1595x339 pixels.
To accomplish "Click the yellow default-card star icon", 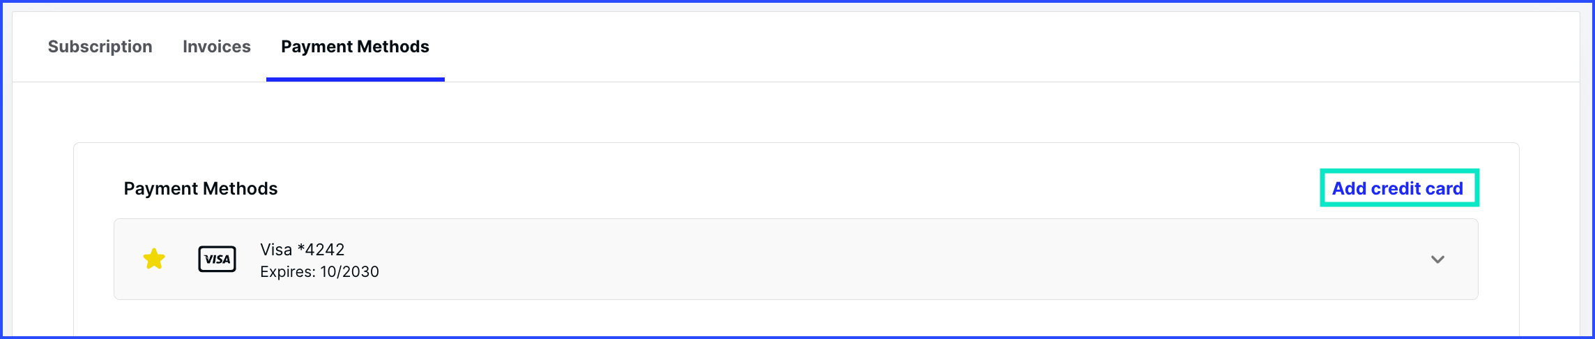I will coord(154,259).
